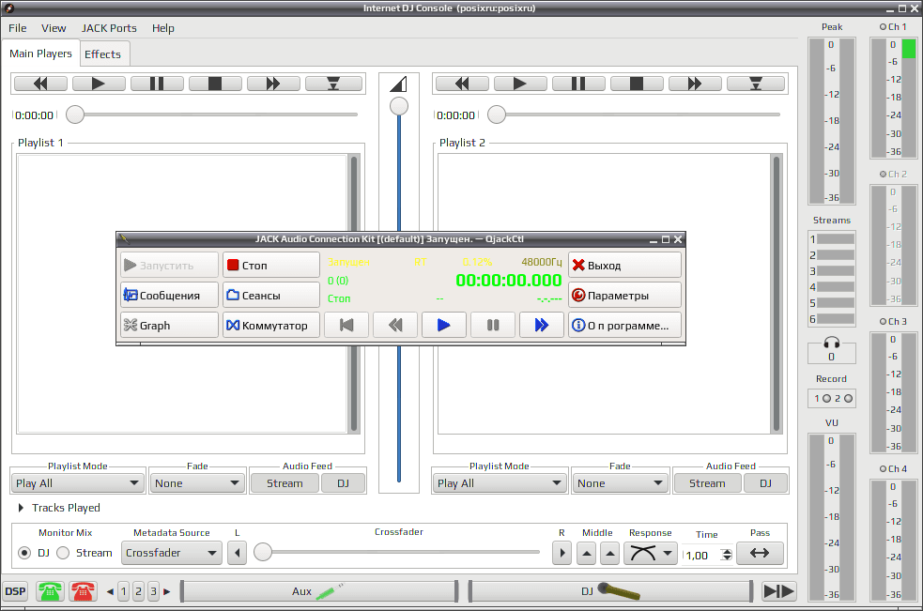The image size is (923, 611).
Task: Click the Crossfader slider handle
Action: coord(263,552)
